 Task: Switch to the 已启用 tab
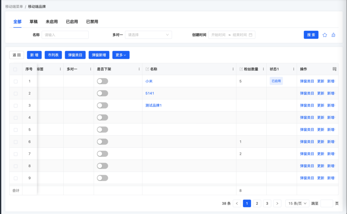(x=72, y=22)
